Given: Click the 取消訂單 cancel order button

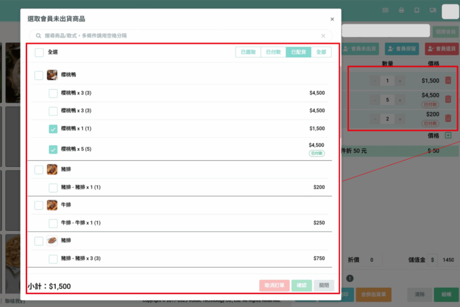Looking at the screenshot, I should pyautogui.click(x=274, y=285).
